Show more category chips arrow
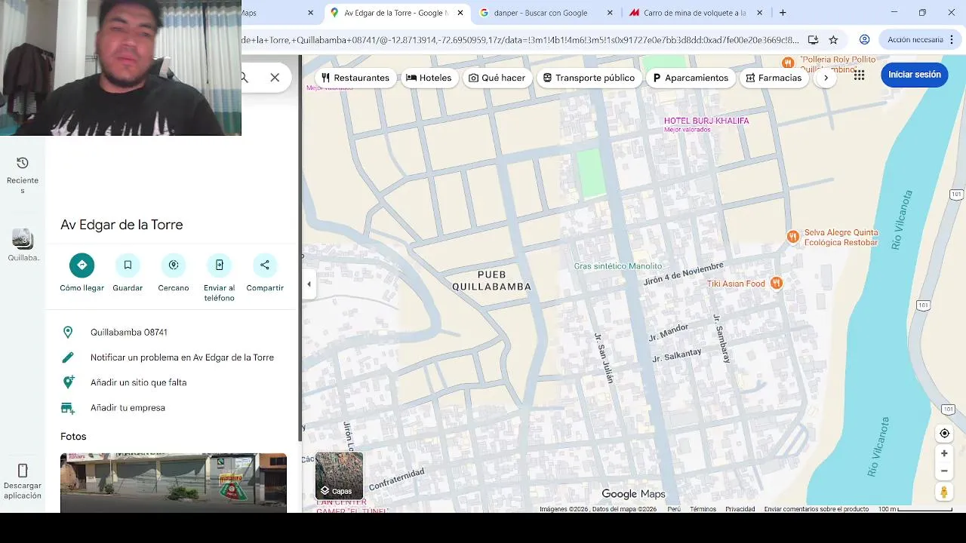Screen dimensions: 966x543 826,78
